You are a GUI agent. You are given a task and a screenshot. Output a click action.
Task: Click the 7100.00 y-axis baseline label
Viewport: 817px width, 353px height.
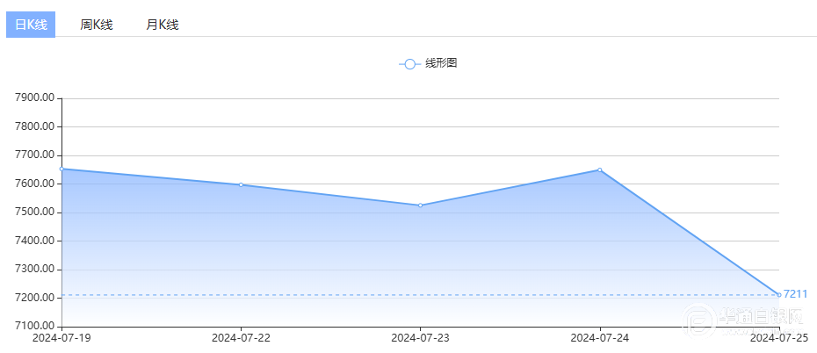(35, 327)
